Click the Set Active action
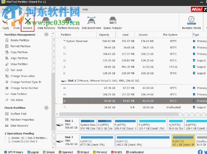 (17, 100)
